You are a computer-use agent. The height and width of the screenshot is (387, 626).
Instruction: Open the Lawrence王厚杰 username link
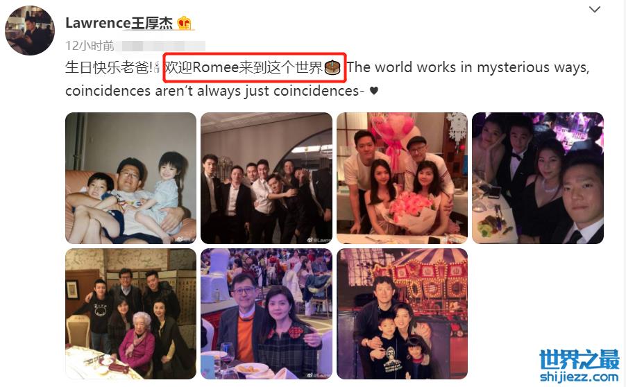[x=119, y=23]
